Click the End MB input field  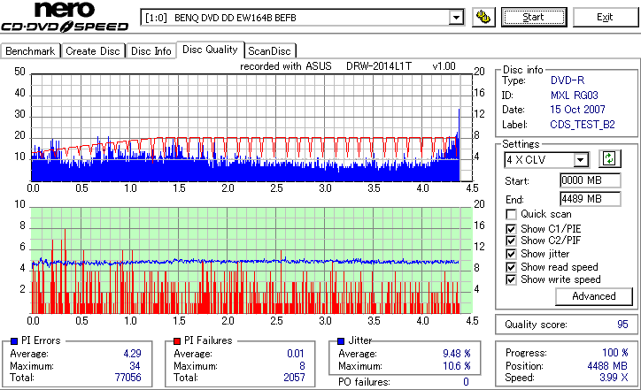pos(590,199)
